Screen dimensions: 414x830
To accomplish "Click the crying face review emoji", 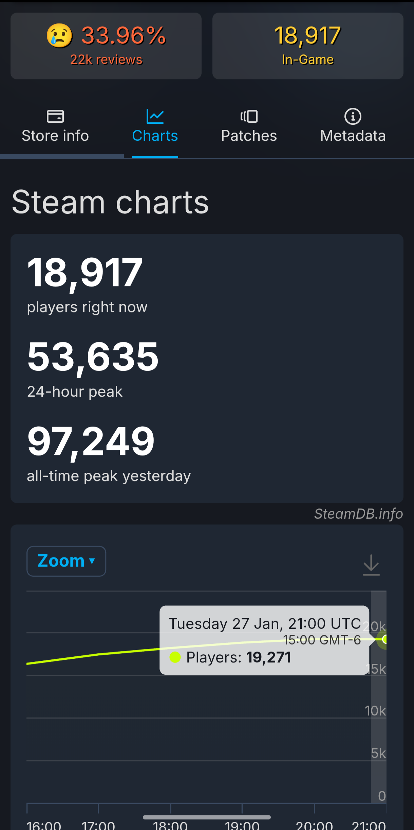I will pos(60,36).
